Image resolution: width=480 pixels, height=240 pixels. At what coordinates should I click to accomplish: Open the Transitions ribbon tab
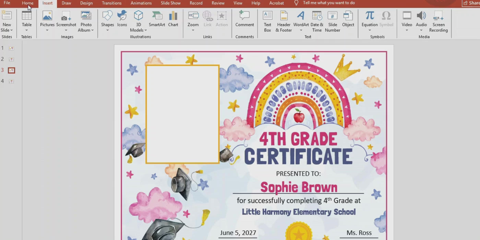111,3
